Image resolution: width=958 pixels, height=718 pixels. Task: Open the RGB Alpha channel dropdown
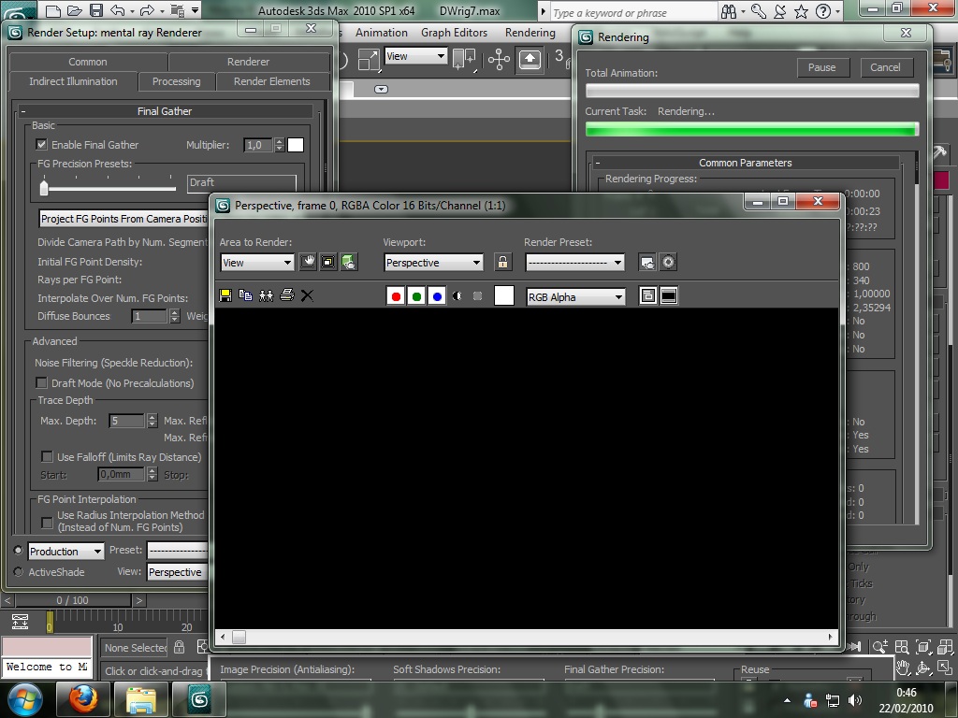tap(575, 296)
